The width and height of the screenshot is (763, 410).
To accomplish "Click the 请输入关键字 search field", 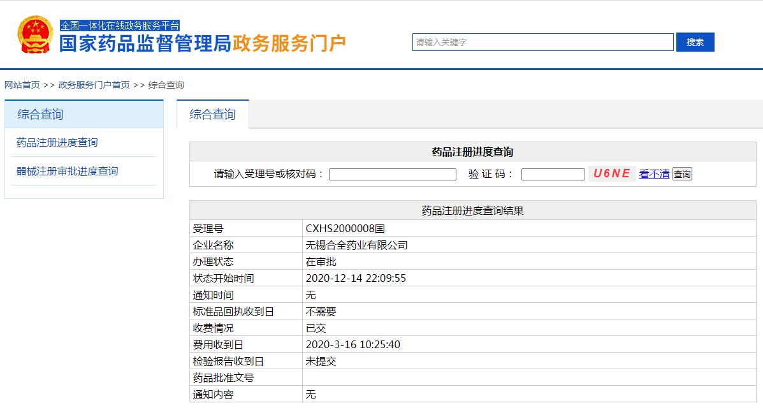I will coord(542,42).
